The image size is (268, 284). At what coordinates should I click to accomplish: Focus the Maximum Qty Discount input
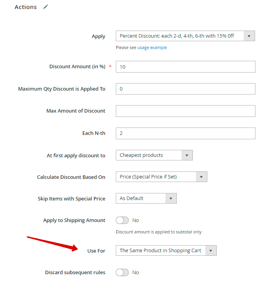tap(185, 89)
